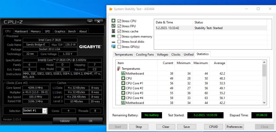Viewport: 276px width, 132px height.
Task: Click the Stress local disks drive icon
Action: pyautogui.click(x=113, y=42)
